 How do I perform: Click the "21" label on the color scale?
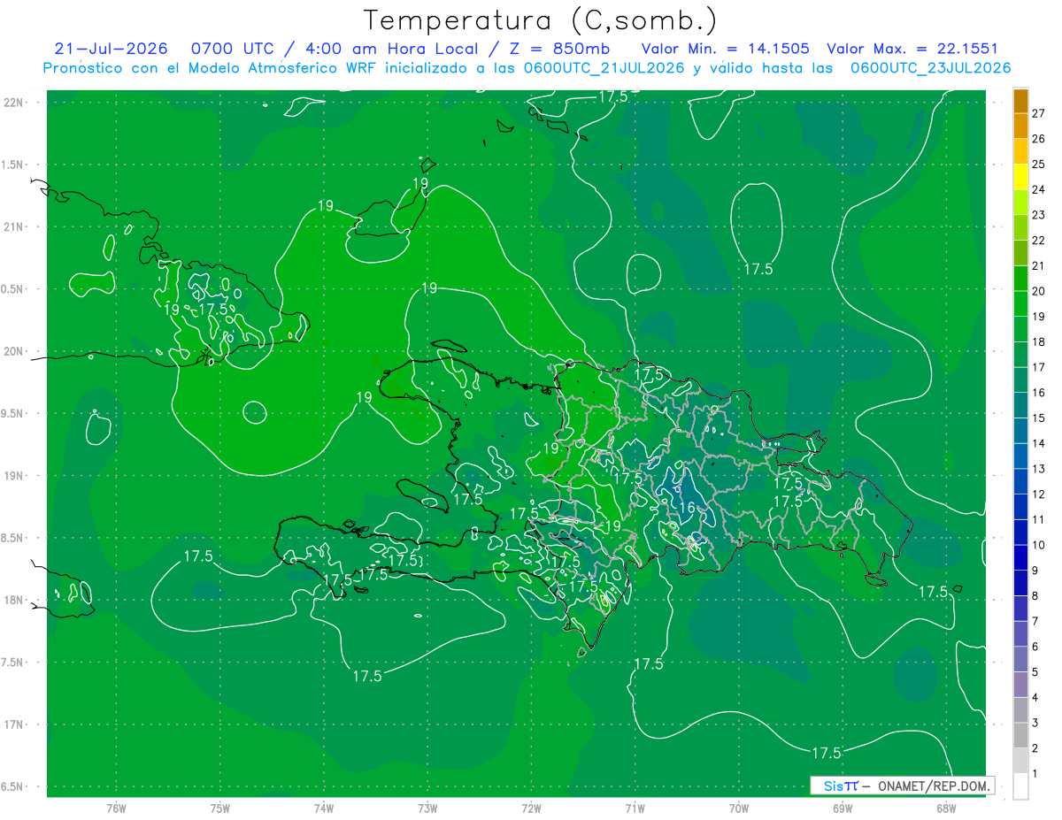[1038, 265]
